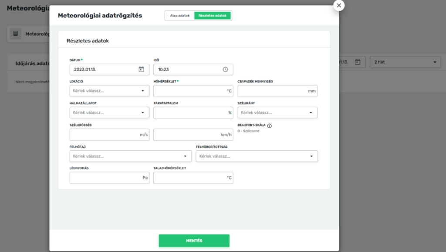446x252 pixels.
Task: Open the calendar picker in Dátum field
Action: [x=141, y=70]
